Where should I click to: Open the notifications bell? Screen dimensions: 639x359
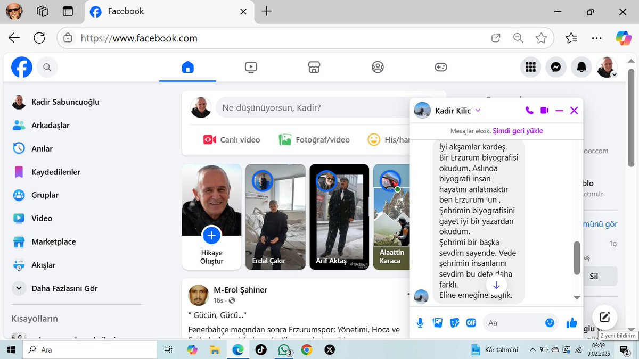pyautogui.click(x=581, y=67)
